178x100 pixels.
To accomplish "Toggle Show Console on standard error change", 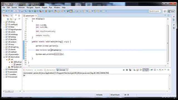I will [x=147, y=70].
